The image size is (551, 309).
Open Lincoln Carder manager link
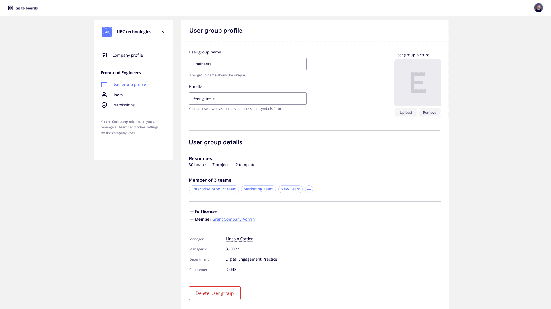click(x=239, y=239)
